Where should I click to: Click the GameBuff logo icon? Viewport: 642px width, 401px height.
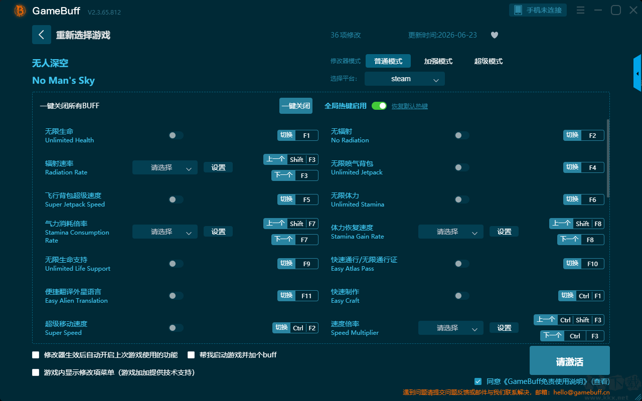[x=20, y=11]
